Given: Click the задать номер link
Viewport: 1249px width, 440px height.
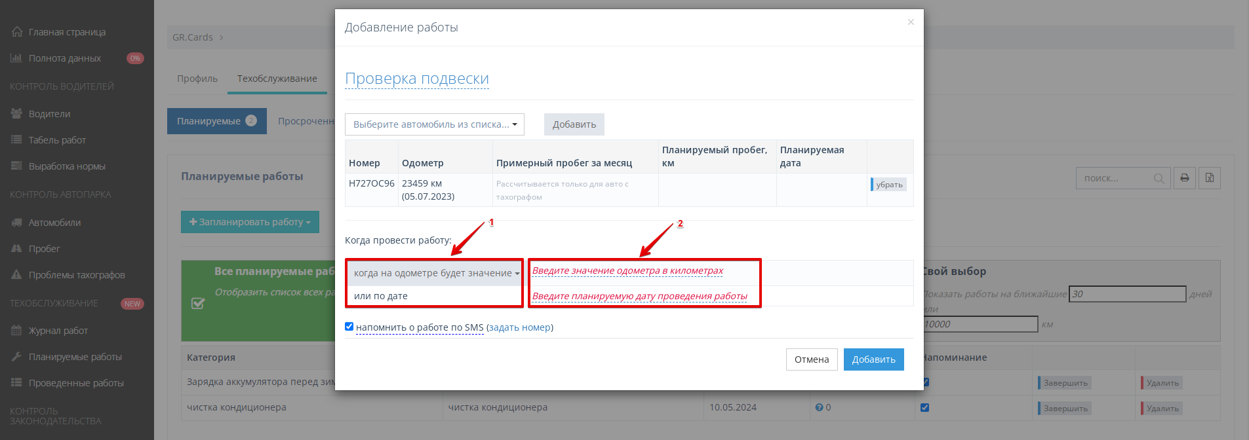Looking at the screenshot, I should (x=519, y=327).
